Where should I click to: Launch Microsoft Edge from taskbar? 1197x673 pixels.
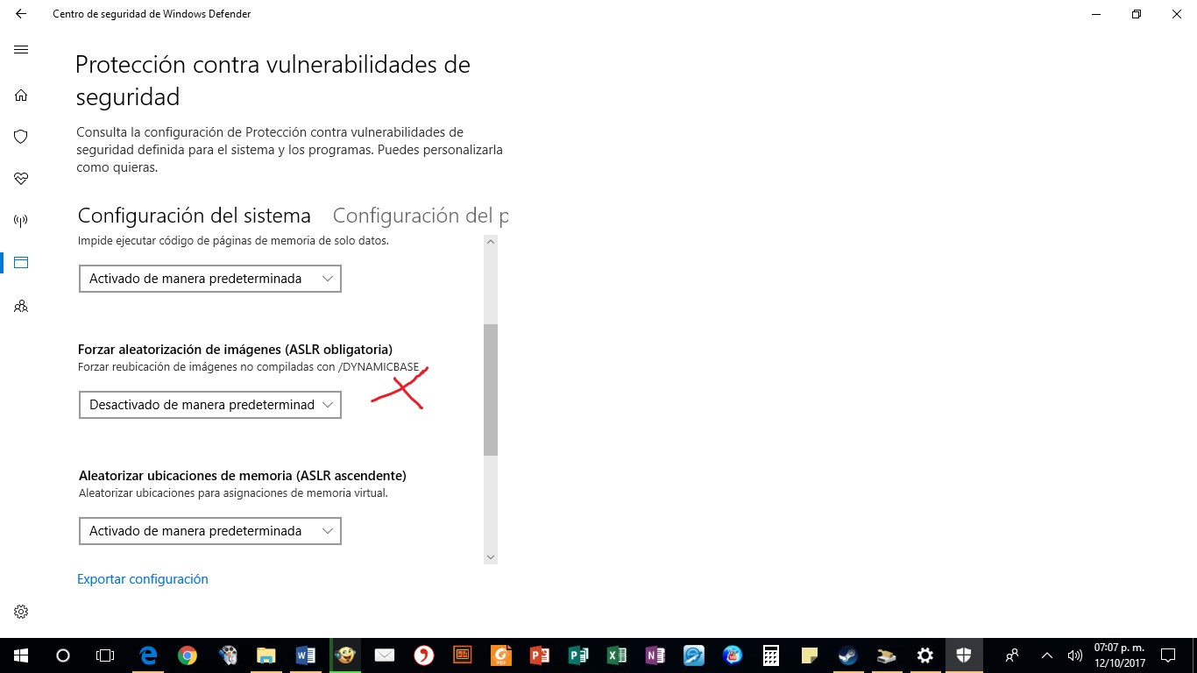[147, 655]
